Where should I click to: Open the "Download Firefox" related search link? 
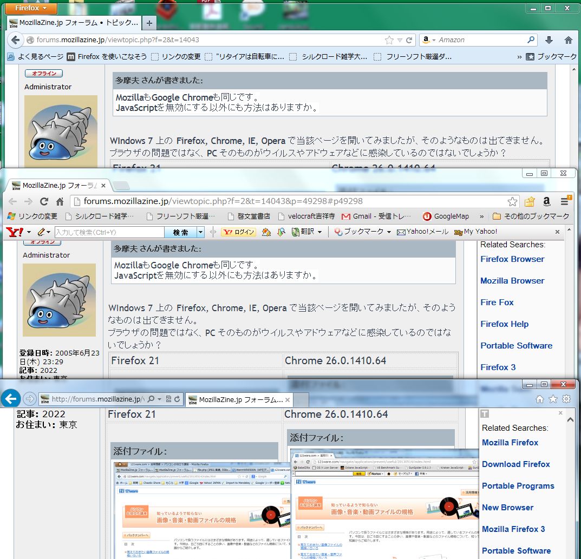pyautogui.click(x=515, y=464)
